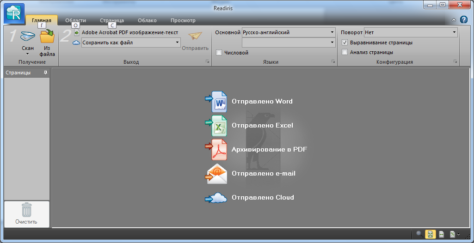Open the Облако tab
This screenshot has height=243, width=474.
(x=147, y=20)
